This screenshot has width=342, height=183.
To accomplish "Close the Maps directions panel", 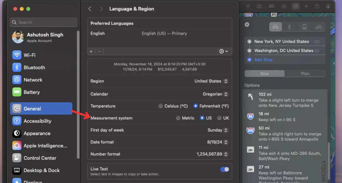I will click(x=247, y=24).
